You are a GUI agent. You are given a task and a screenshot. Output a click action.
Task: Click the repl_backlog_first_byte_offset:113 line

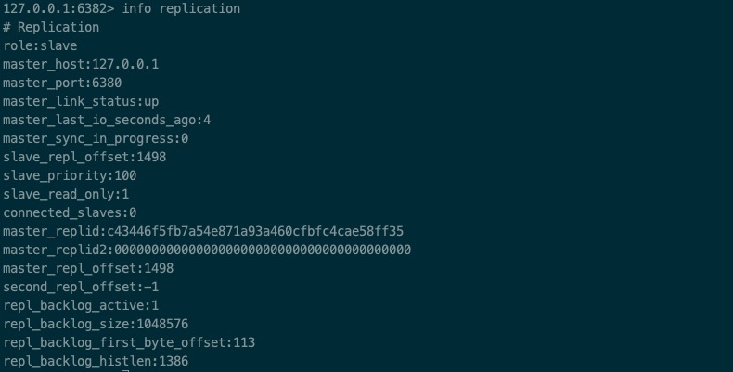click(129, 342)
